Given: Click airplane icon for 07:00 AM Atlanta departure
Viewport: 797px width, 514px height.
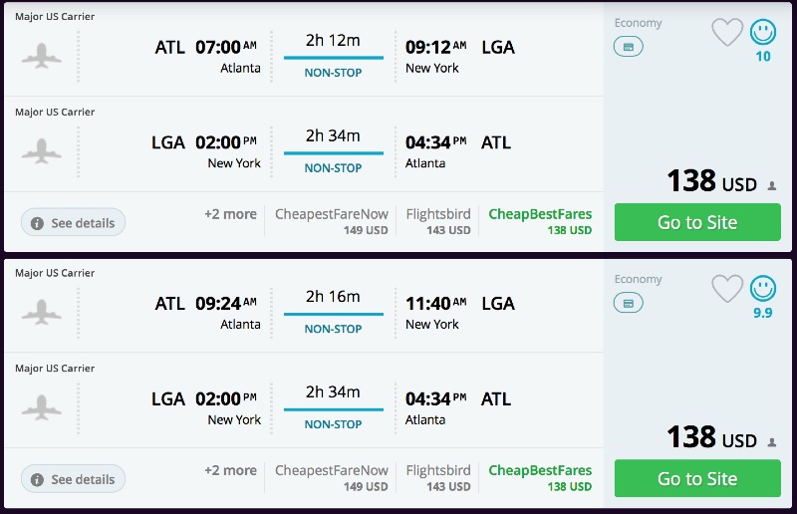Looking at the screenshot, I should [42, 56].
